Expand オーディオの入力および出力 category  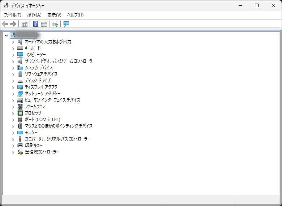tap(13, 42)
